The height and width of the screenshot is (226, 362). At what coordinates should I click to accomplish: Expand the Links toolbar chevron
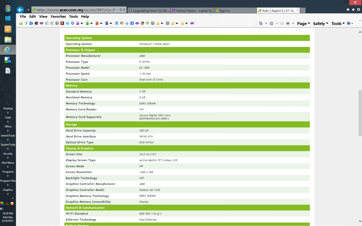[8, 122]
